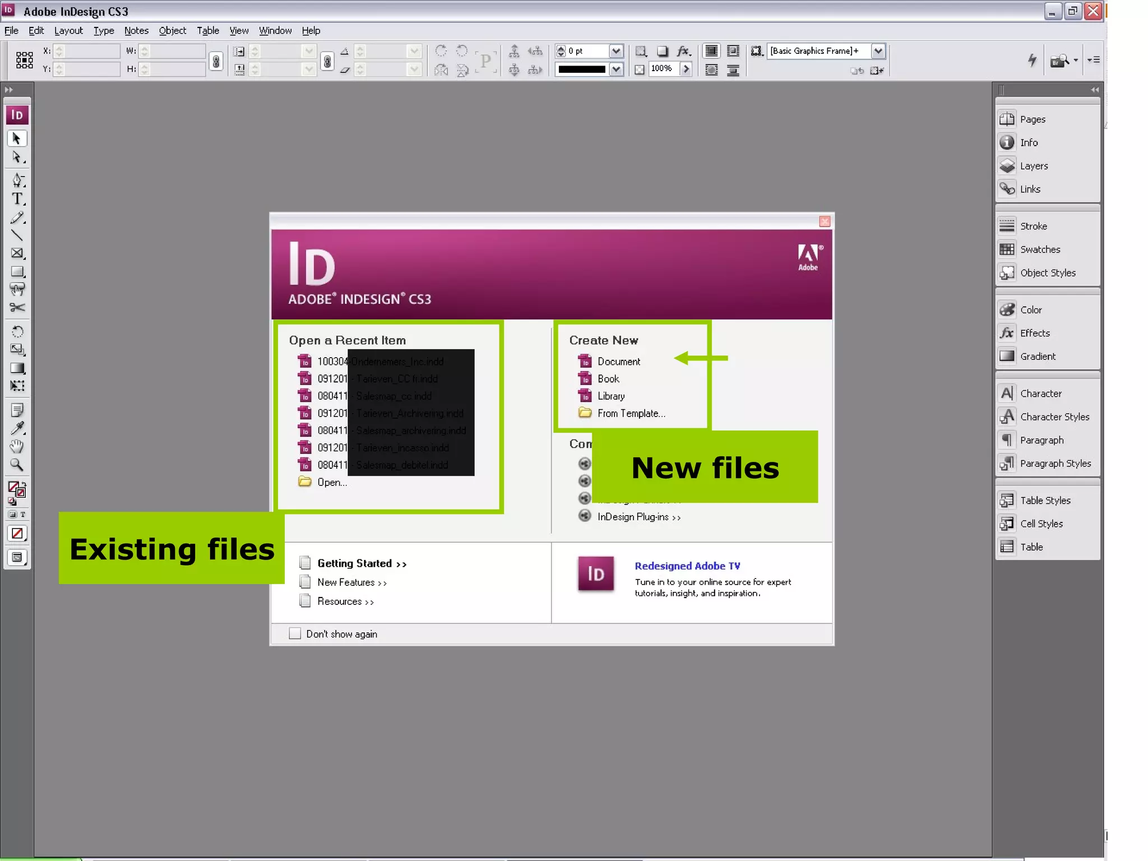This screenshot has height=861, width=1148.
Task: Select the Rectangle tool
Action: tap(17, 272)
